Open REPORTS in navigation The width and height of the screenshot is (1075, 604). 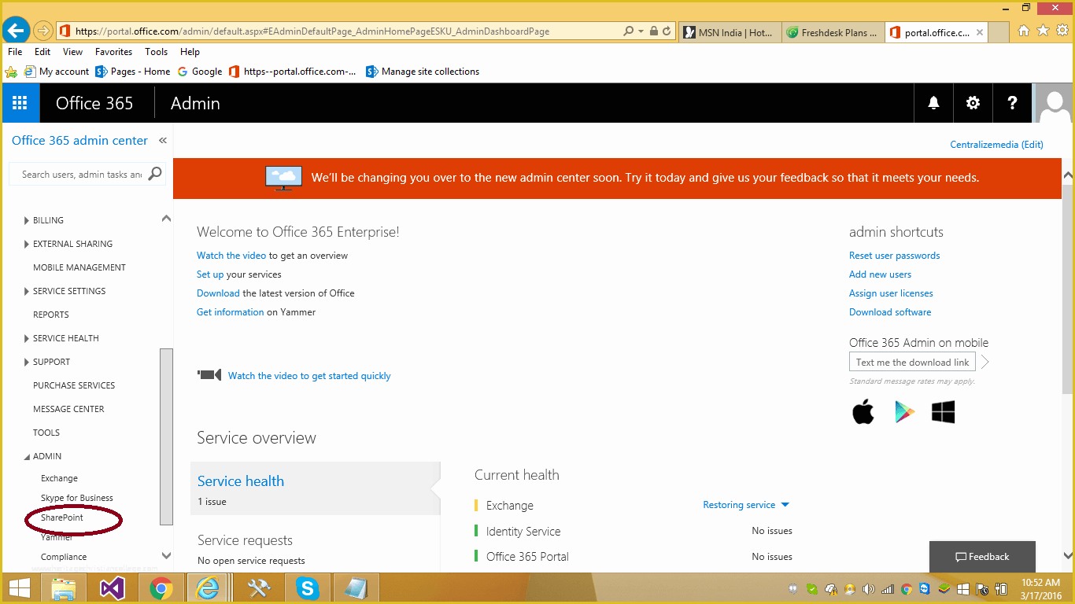pos(51,315)
